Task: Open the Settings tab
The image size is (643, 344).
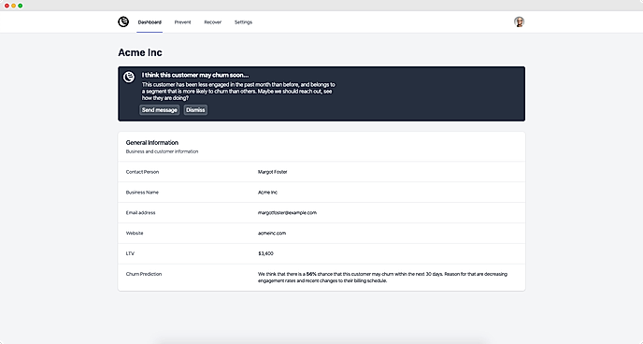Action: (243, 22)
